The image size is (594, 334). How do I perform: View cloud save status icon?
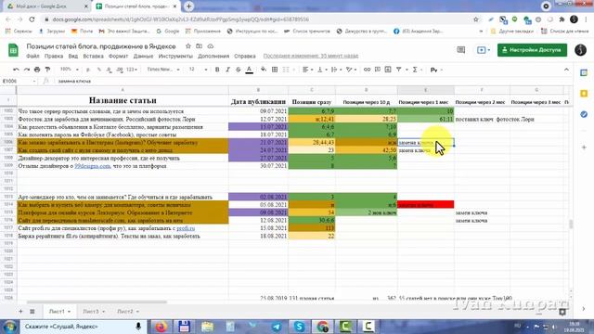click(211, 46)
